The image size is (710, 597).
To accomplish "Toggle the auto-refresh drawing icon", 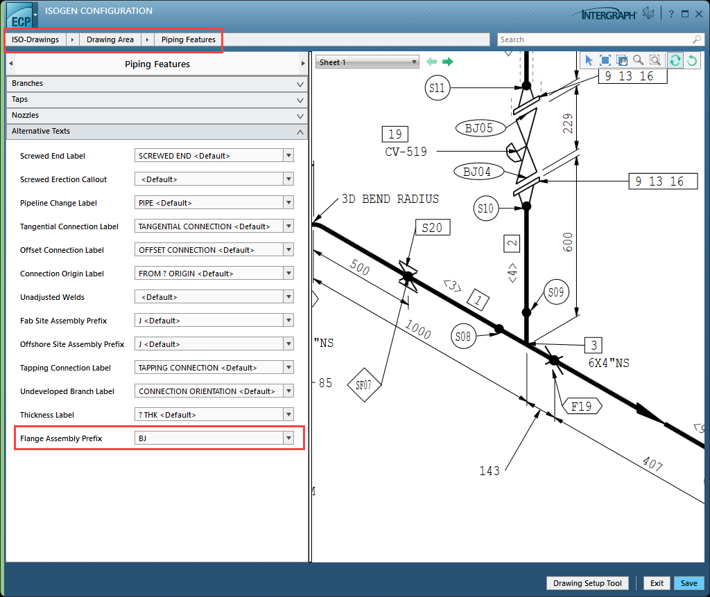I will point(675,61).
